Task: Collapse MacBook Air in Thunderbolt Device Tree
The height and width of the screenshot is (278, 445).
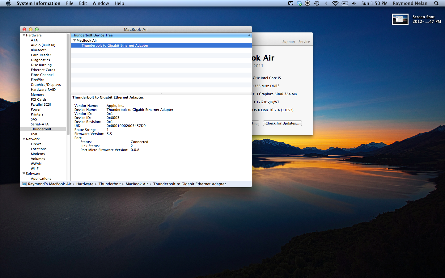Action: coord(74,40)
